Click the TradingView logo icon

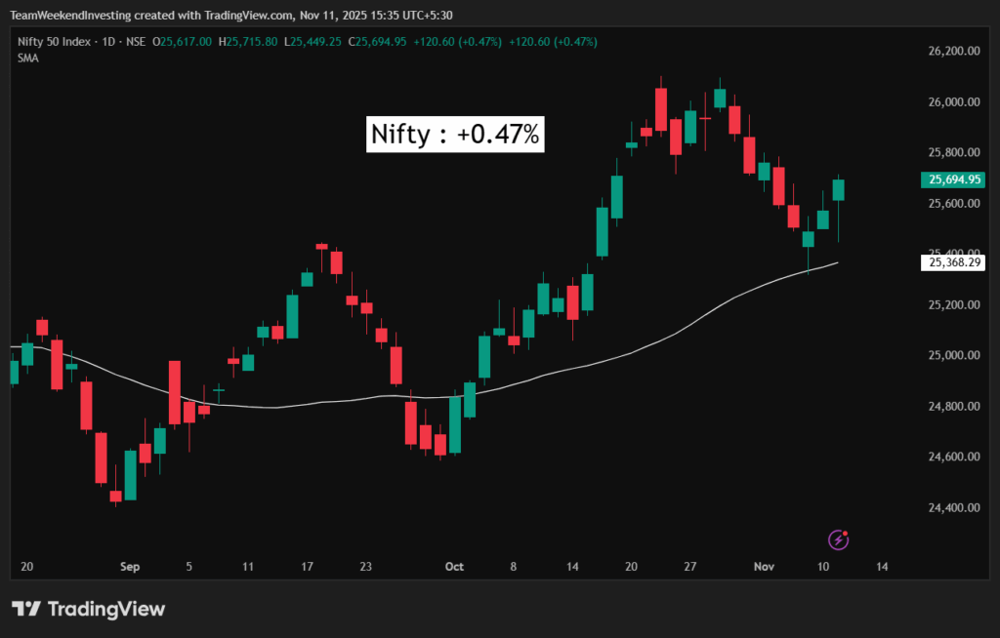(27, 610)
